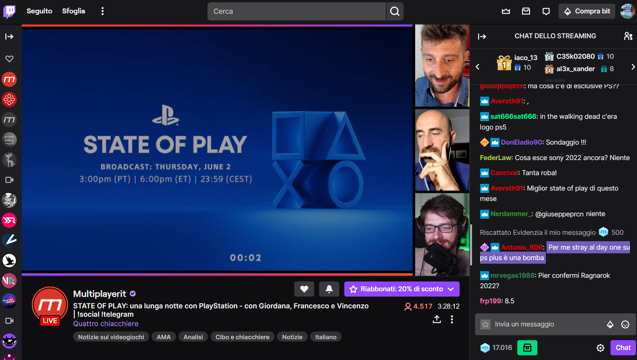
Task: Open the chat community users list icon
Action: coord(628,36)
